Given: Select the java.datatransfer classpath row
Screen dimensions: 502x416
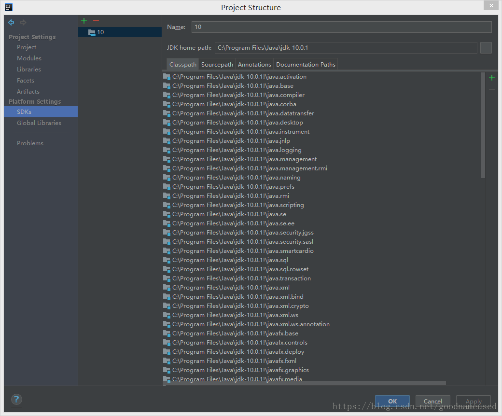Looking at the screenshot, I should click(x=322, y=113).
